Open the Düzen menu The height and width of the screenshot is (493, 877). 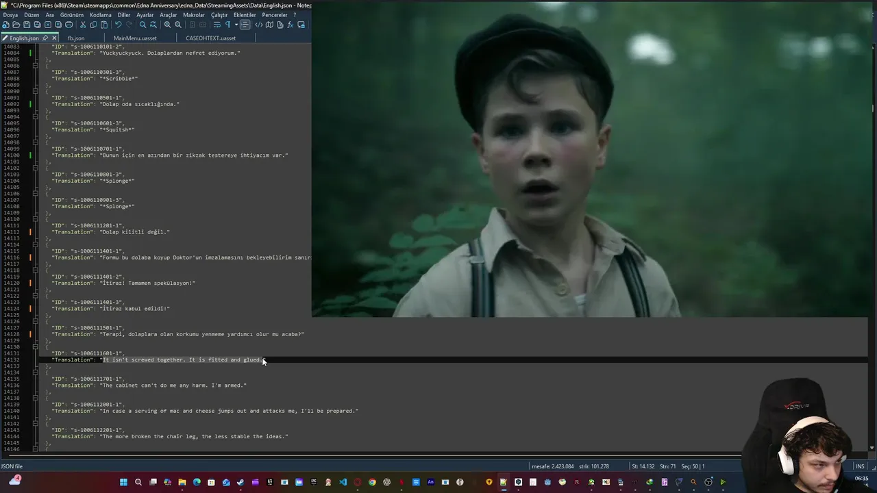[32, 14]
